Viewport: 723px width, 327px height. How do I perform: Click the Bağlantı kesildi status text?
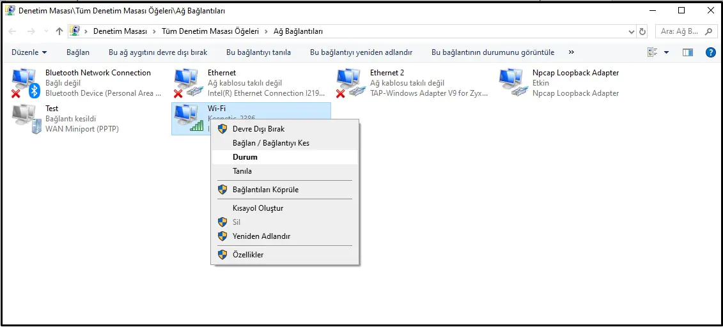(x=70, y=119)
